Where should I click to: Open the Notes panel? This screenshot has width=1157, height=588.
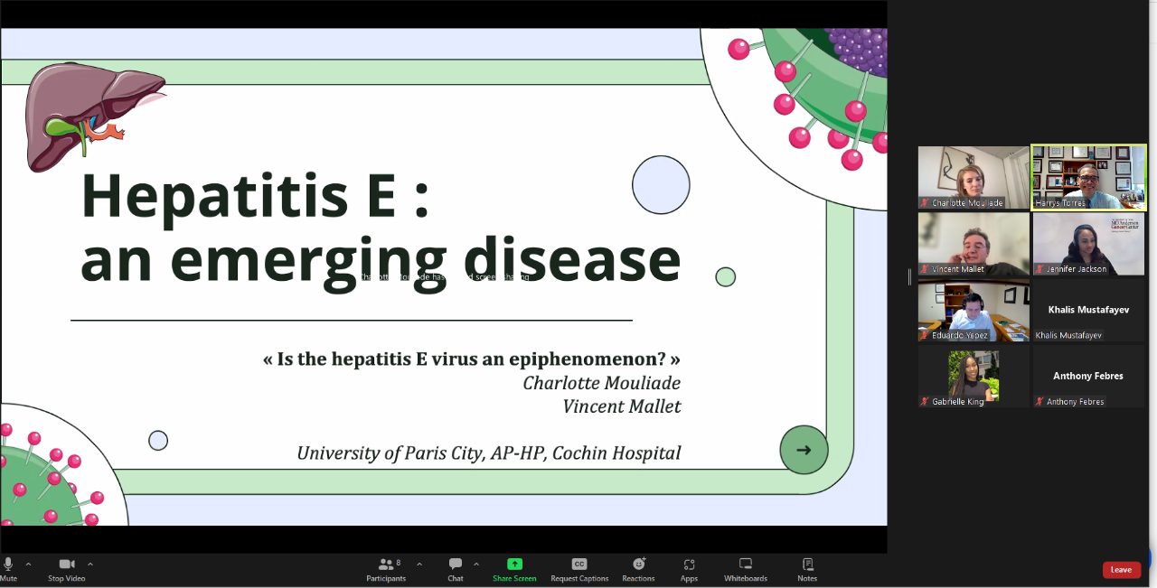click(x=806, y=569)
